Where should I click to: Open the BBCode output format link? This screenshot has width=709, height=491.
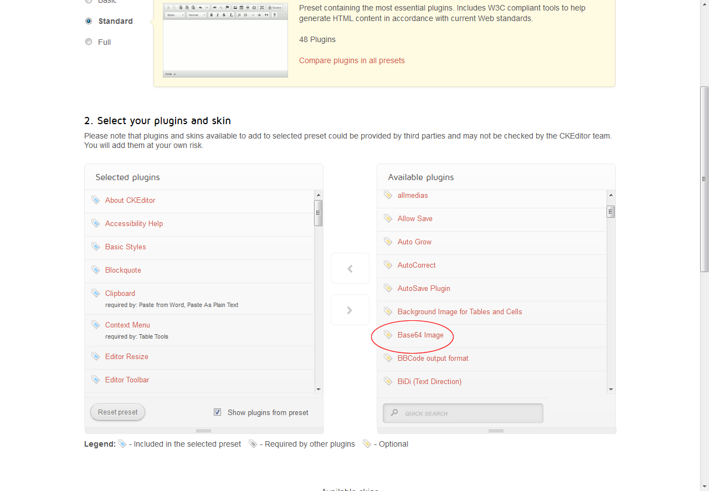[x=433, y=358]
